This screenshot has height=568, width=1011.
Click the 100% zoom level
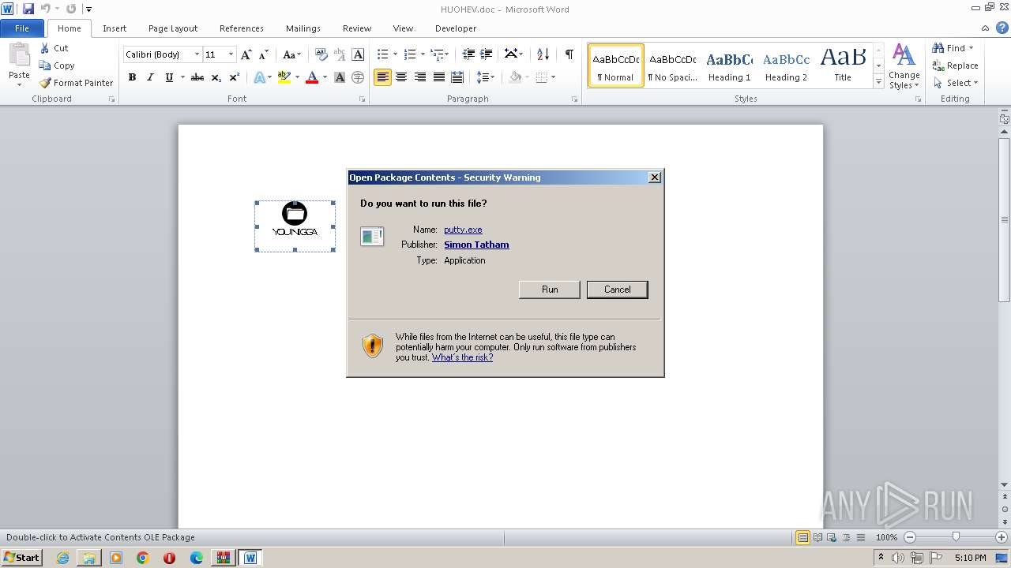coord(886,537)
